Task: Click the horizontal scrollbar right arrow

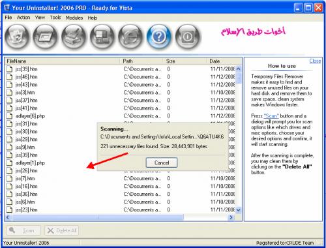Action: point(231,217)
